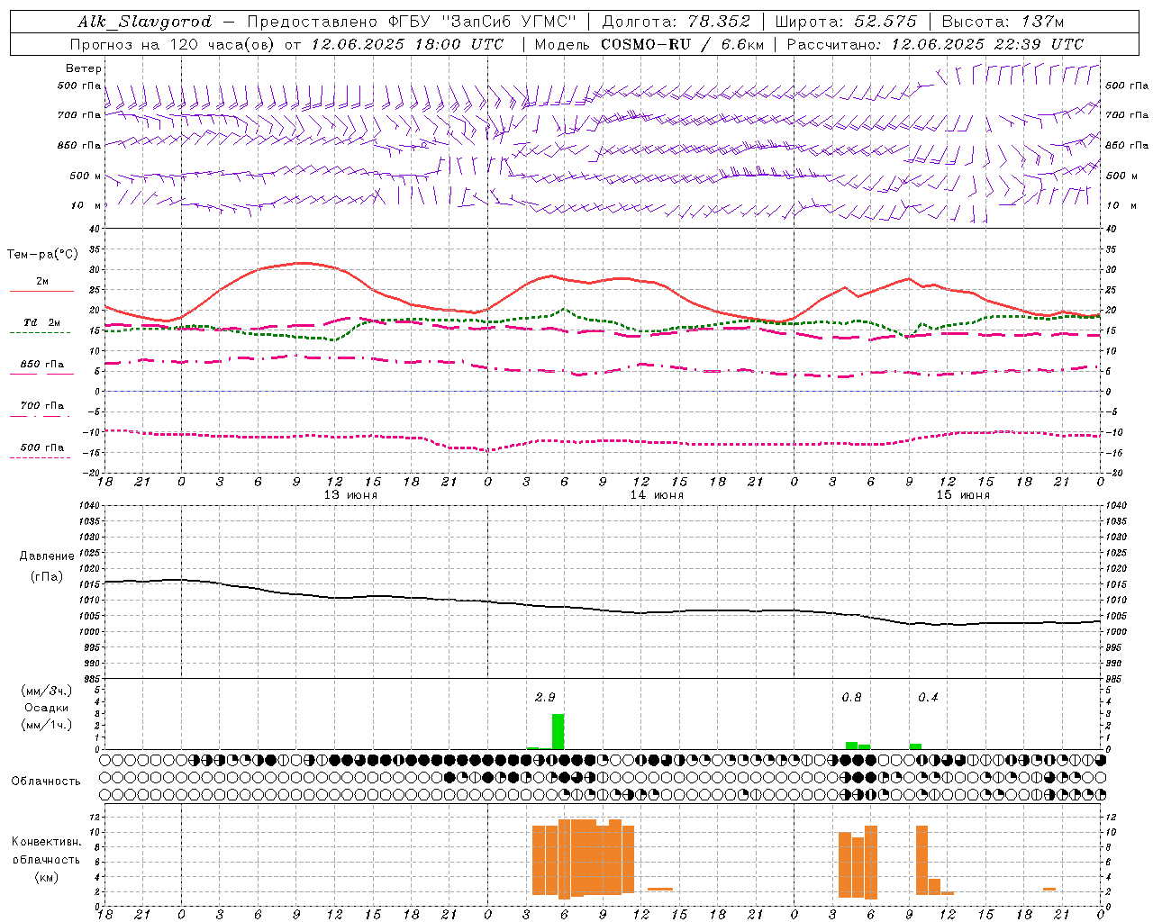Click the precipitation total 2.9

click(545, 697)
